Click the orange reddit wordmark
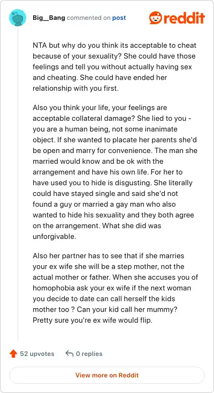The height and width of the screenshot is (393, 214). tap(184, 18)
